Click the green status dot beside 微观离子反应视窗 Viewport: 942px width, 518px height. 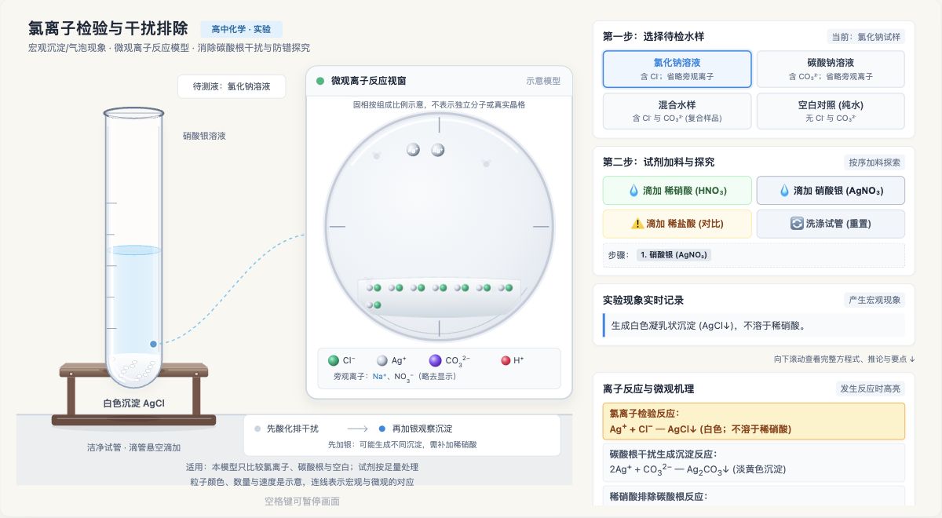pos(320,81)
